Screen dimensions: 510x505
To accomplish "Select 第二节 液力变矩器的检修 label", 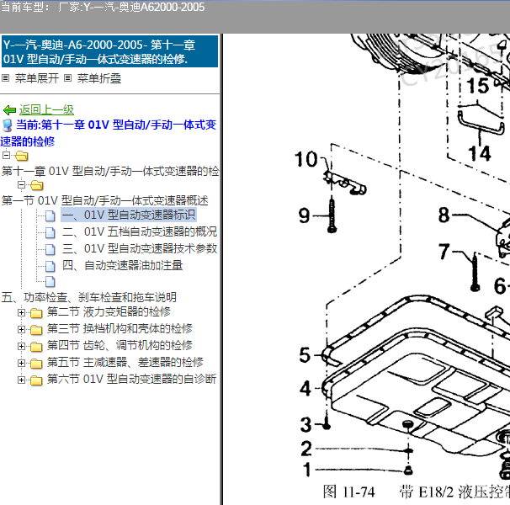I will pyautogui.click(x=109, y=311).
